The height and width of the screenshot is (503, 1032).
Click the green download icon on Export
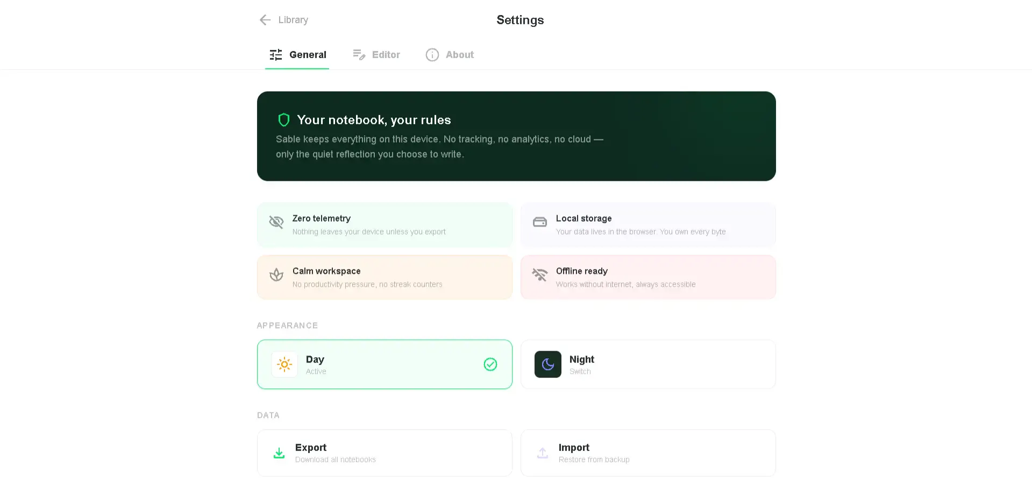point(279,453)
